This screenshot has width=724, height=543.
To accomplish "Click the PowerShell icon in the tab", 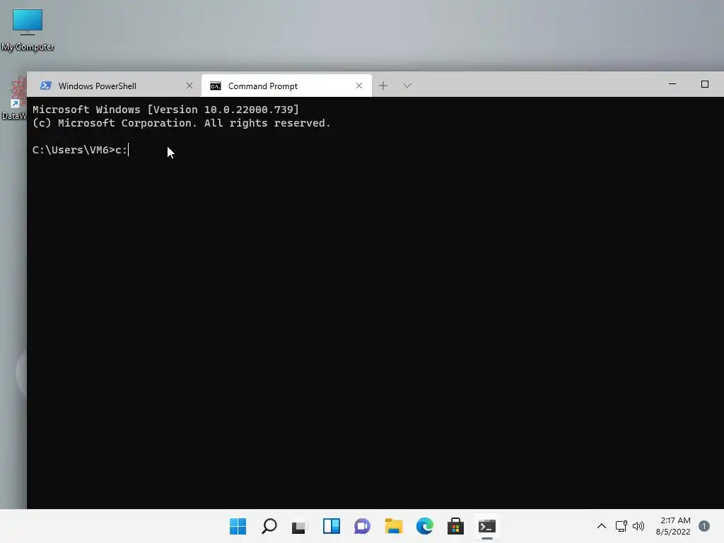I will 46,86.
